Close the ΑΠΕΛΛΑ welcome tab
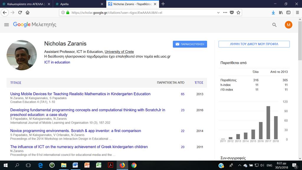Screen dimensions: 302x170 click(x=49, y=4)
